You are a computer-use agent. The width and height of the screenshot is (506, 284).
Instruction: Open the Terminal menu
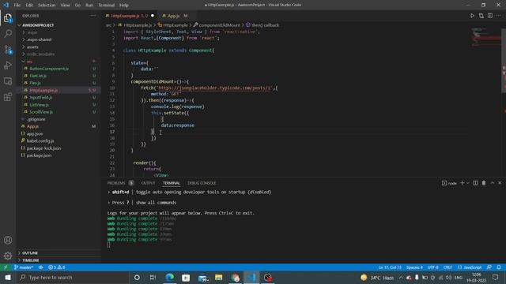point(107,5)
